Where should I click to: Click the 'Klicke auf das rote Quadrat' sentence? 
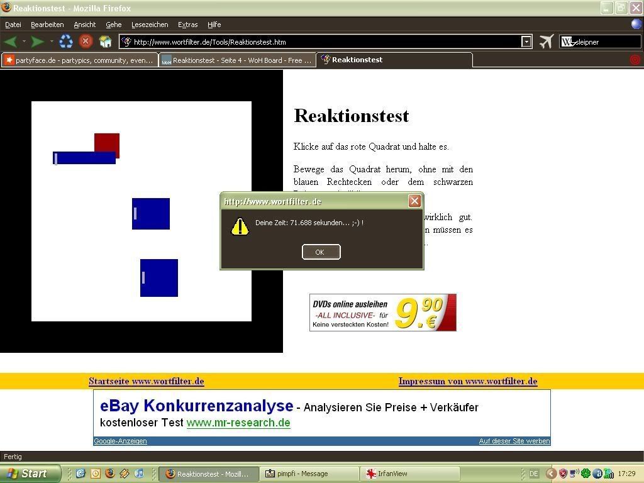coord(371,147)
